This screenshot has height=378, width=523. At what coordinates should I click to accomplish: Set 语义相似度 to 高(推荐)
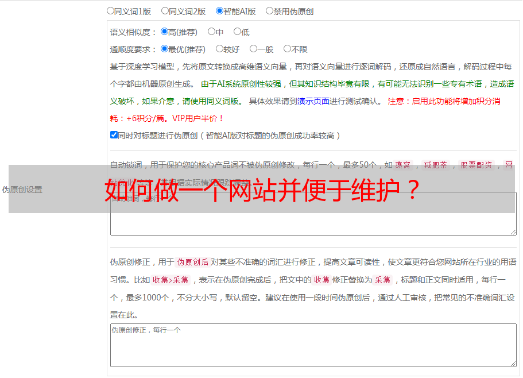pyautogui.click(x=164, y=32)
